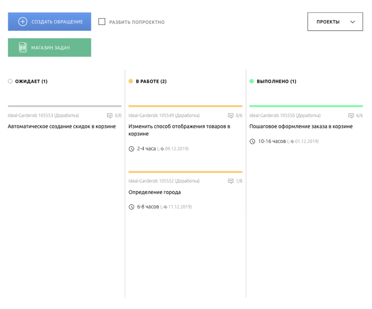This screenshot has width=372, height=309.
Task: Click the Ideal-Garderob 105552 (Доработка) label
Action: coord(164,181)
